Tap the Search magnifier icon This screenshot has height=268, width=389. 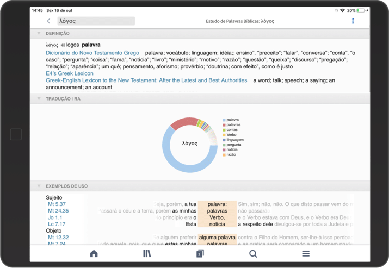[x=253, y=254]
